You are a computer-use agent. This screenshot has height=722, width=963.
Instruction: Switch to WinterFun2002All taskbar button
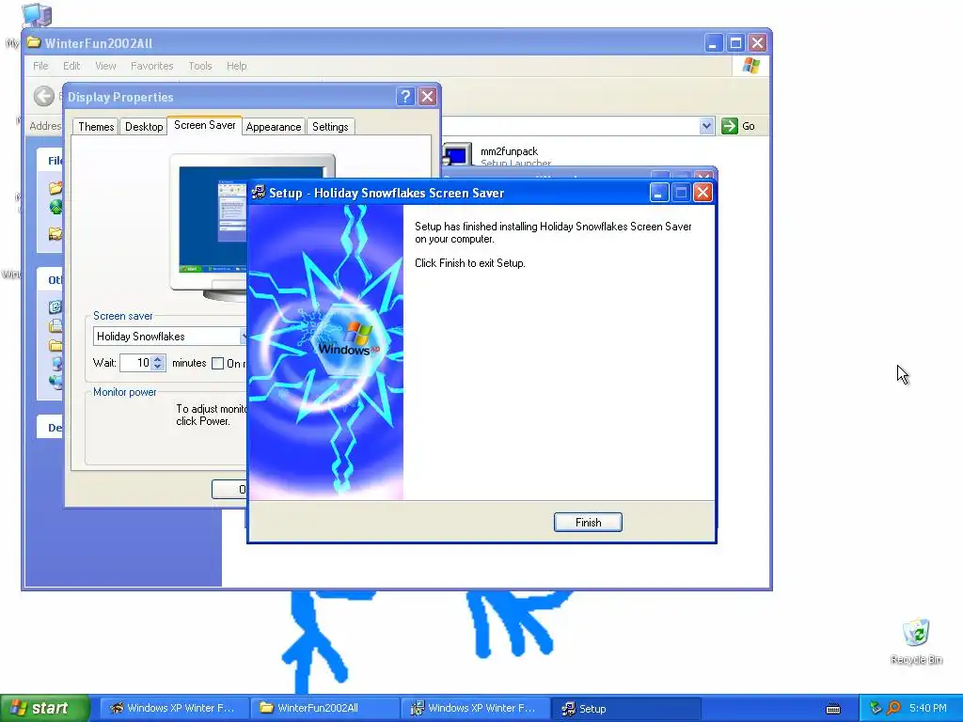pos(324,708)
